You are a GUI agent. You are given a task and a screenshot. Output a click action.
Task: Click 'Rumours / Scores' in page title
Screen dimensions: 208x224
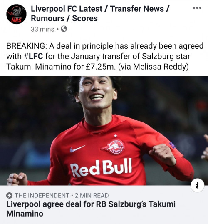coord(64,18)
